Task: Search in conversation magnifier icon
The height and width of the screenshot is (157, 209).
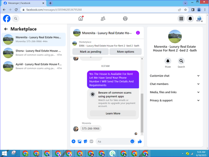Action: tap(181, 61)
